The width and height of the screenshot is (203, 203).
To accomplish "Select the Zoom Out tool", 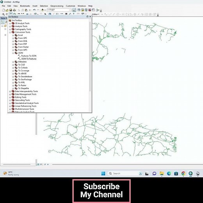I will [7, 14].
